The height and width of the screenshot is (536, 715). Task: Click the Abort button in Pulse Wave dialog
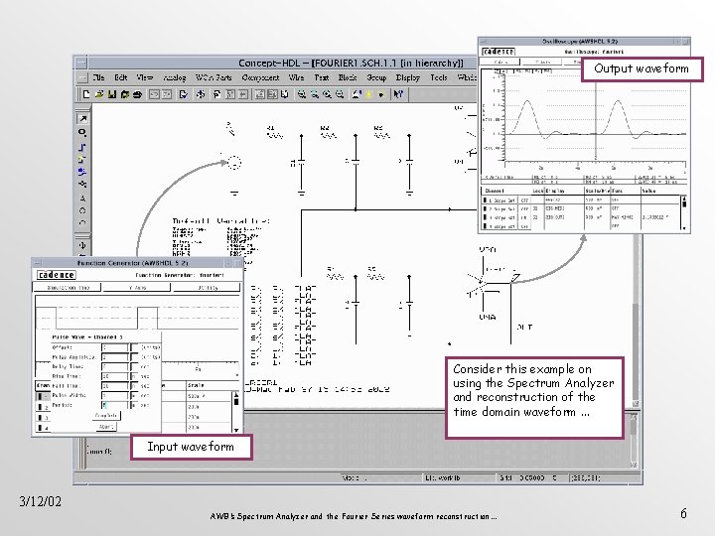coord(106,427)
